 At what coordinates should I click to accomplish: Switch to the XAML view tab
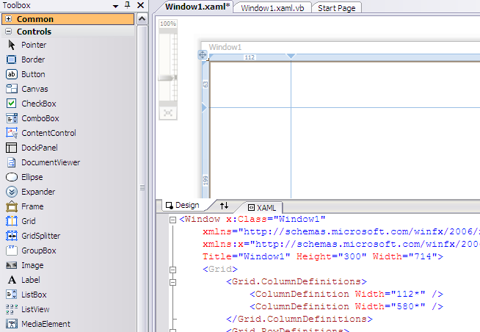(262, 208)
